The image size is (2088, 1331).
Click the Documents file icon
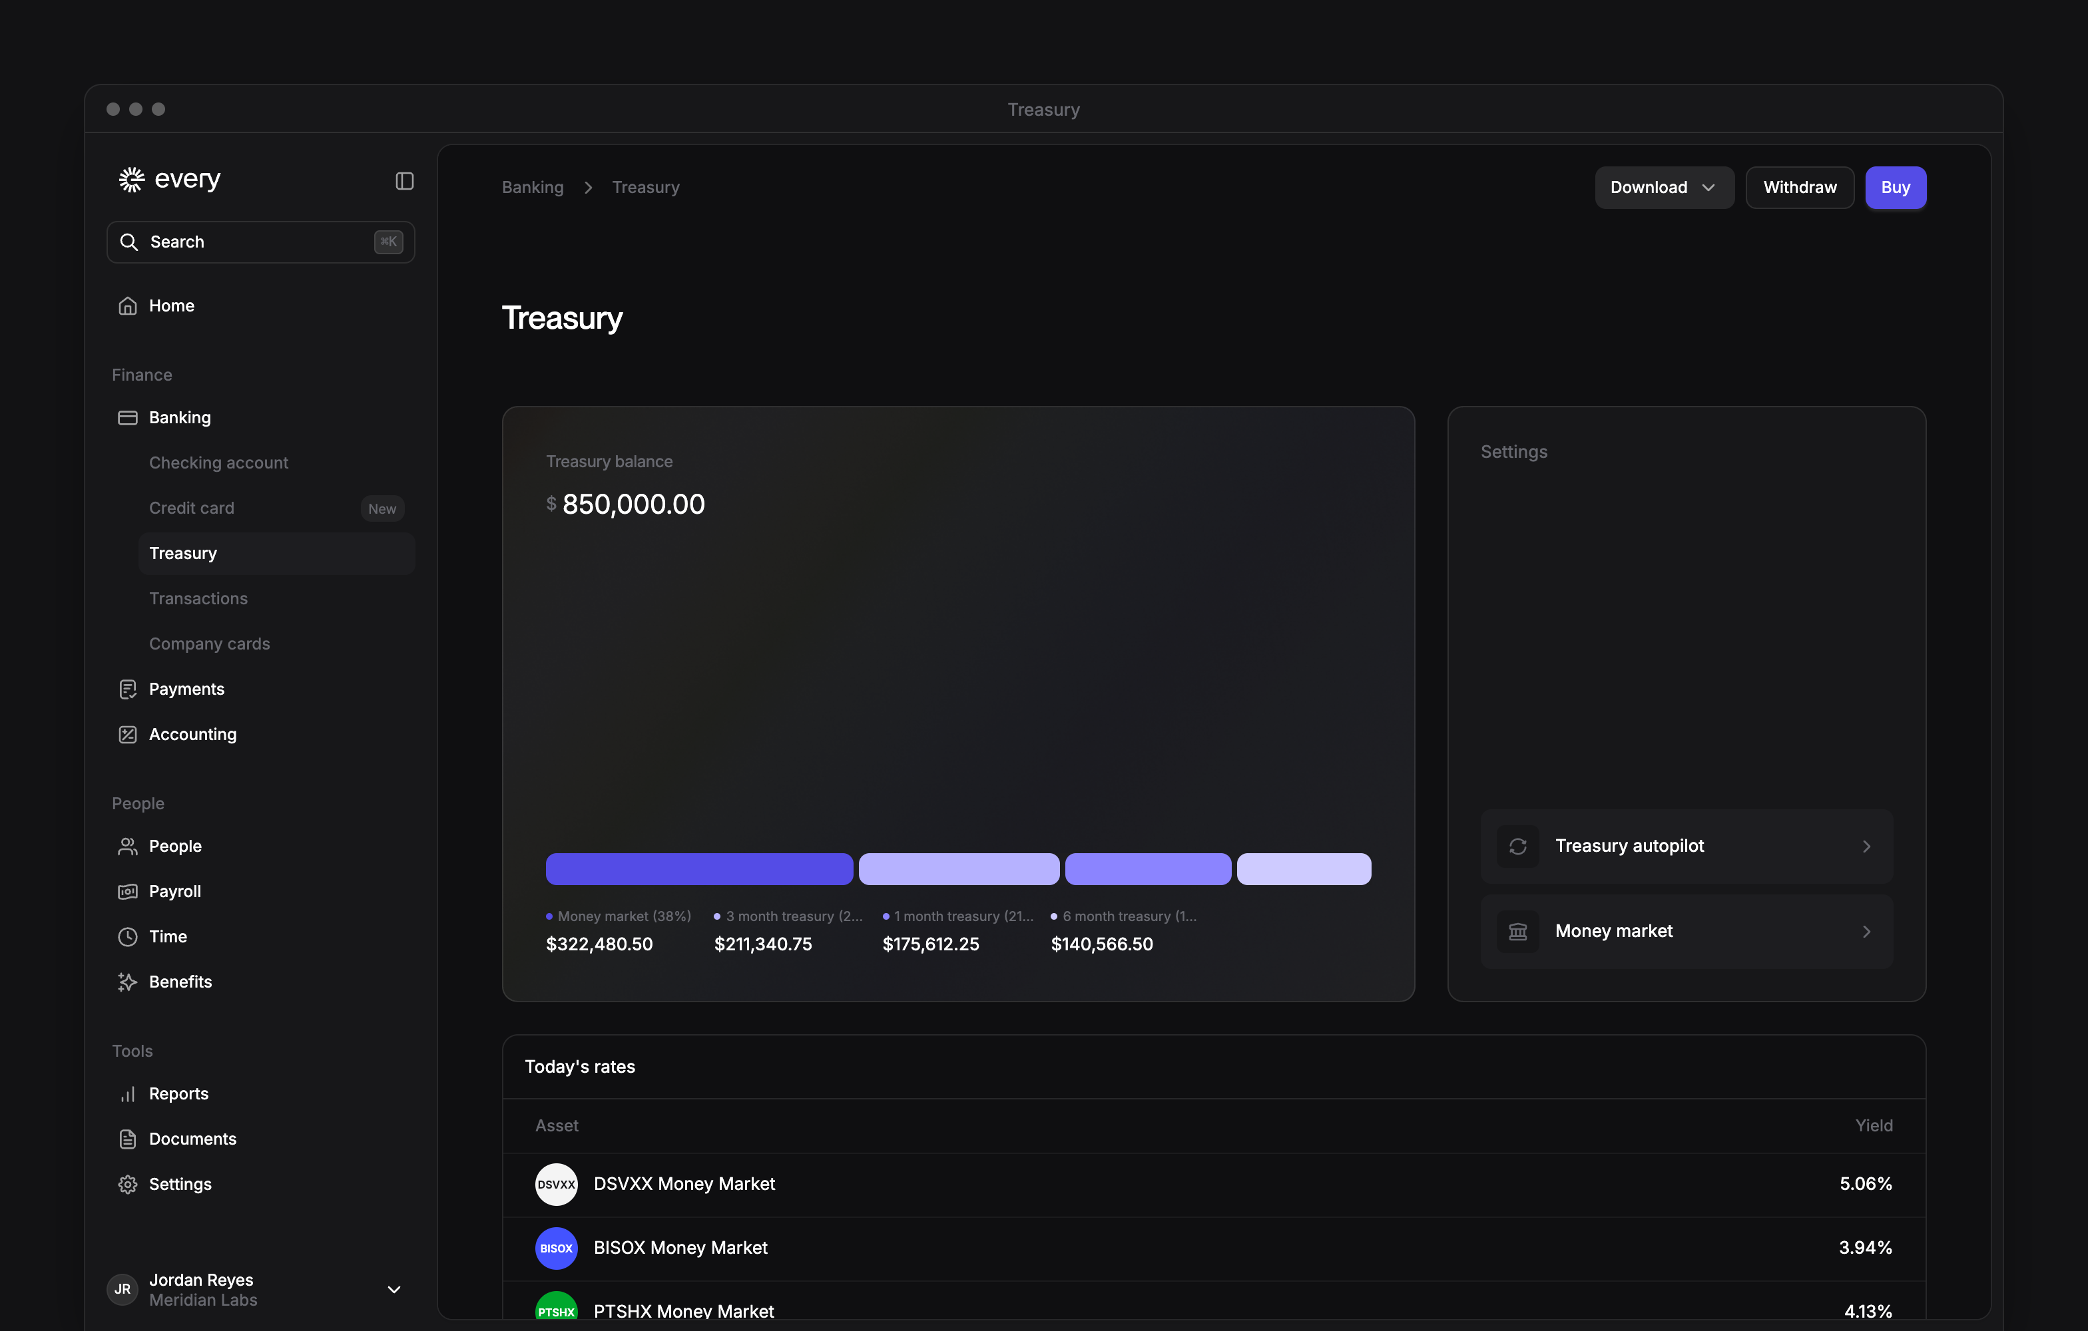127,1139
